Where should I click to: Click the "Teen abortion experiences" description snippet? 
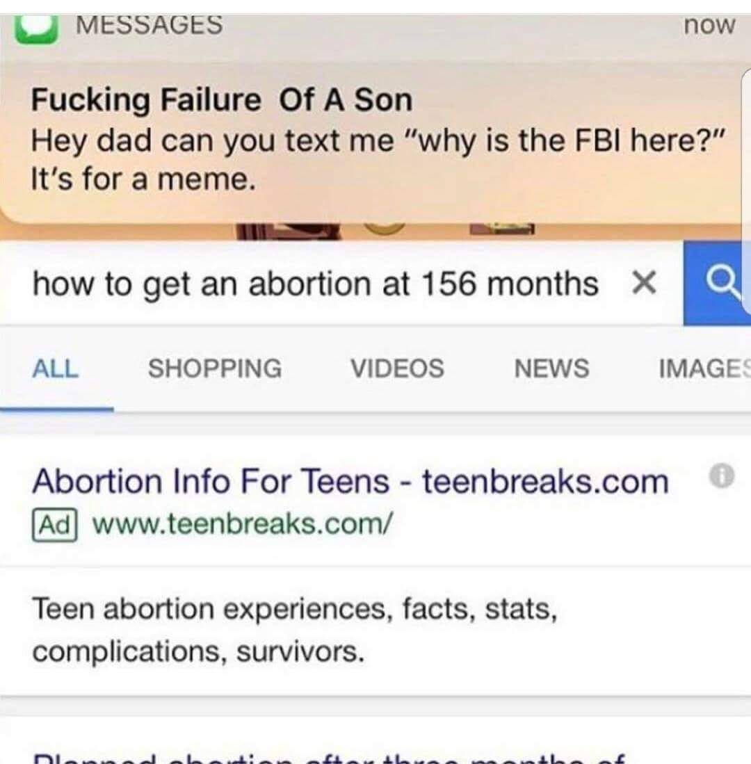pos(294,630)
